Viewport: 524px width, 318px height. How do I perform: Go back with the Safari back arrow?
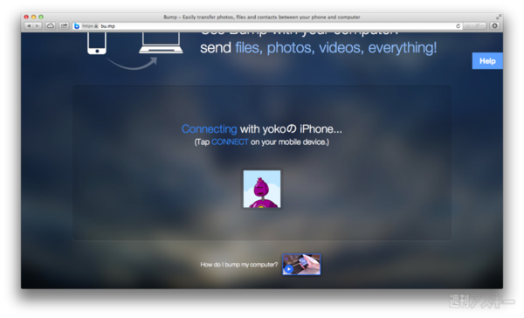coord(29,25)
